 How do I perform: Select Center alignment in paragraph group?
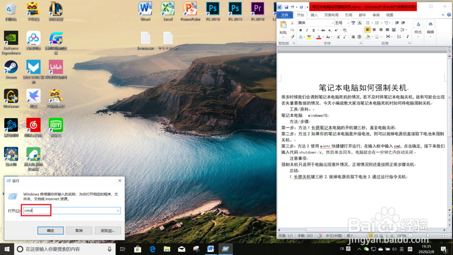pos(374,30)
